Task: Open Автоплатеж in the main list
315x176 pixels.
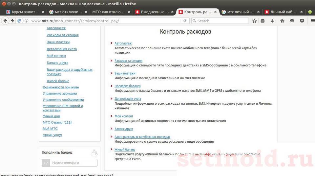Action: click(x=123, y=43)
